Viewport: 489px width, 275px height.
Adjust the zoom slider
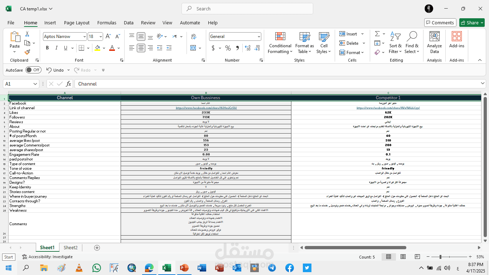click(440, 257)
